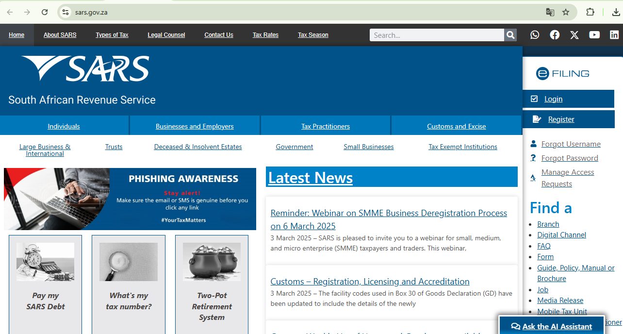This screenshot has height=334, width=623.
Task: Click into the Search input field
Action: click(437, 35)
